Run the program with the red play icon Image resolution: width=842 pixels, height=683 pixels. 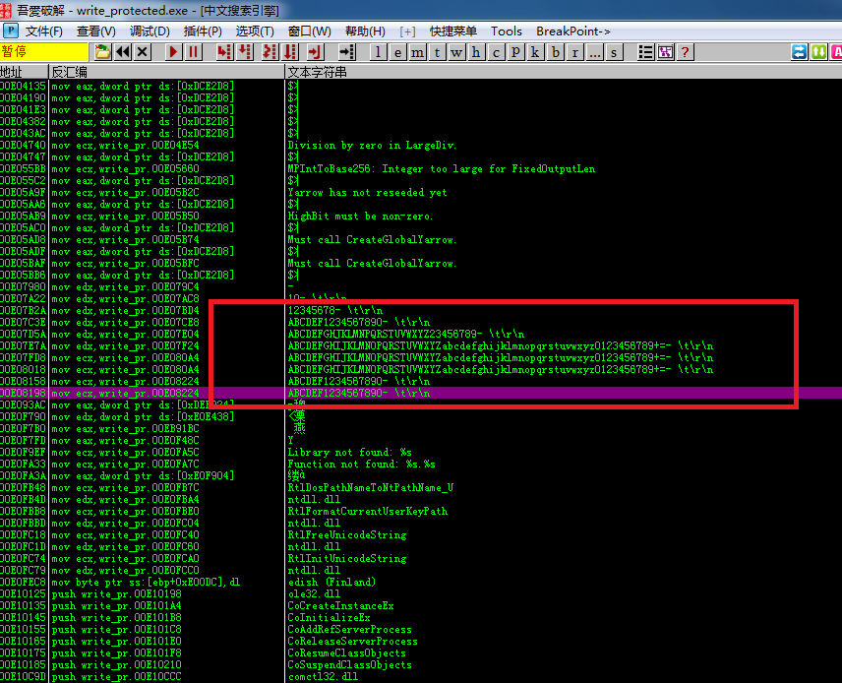(173, 52)
